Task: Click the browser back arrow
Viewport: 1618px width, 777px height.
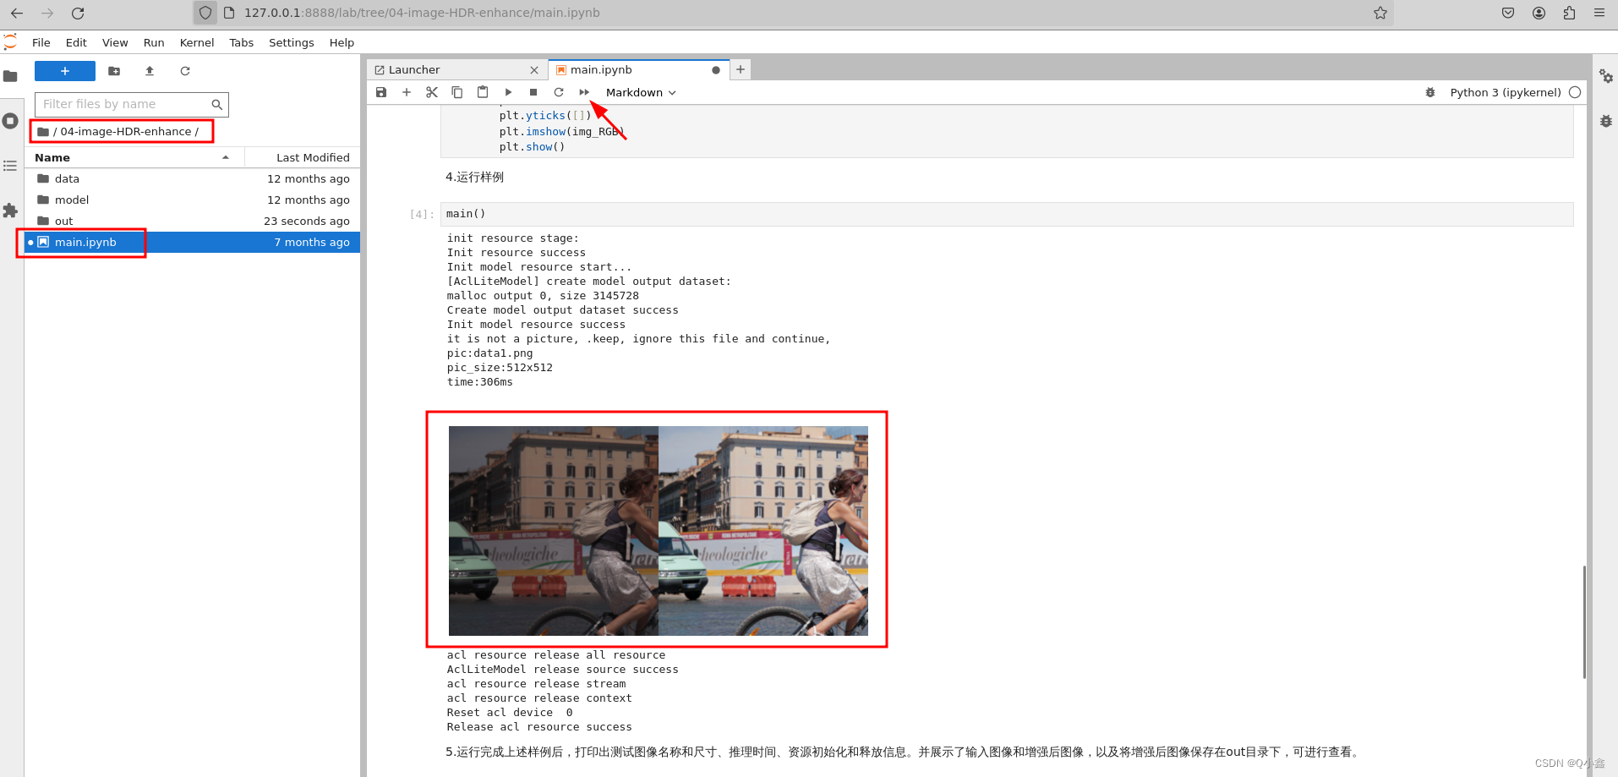Action: [17, 13]
